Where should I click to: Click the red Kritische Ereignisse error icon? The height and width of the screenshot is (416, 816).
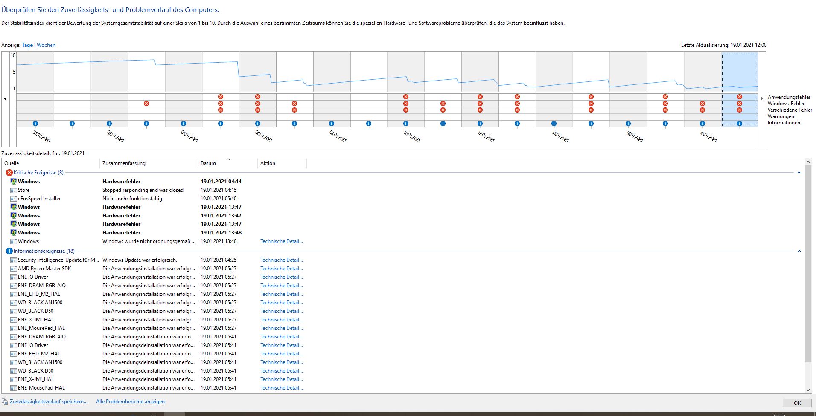9,173
